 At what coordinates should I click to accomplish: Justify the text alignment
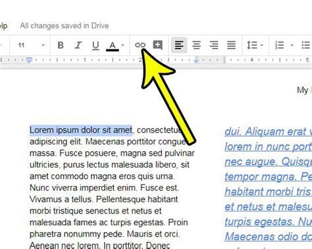click(231, 45)
